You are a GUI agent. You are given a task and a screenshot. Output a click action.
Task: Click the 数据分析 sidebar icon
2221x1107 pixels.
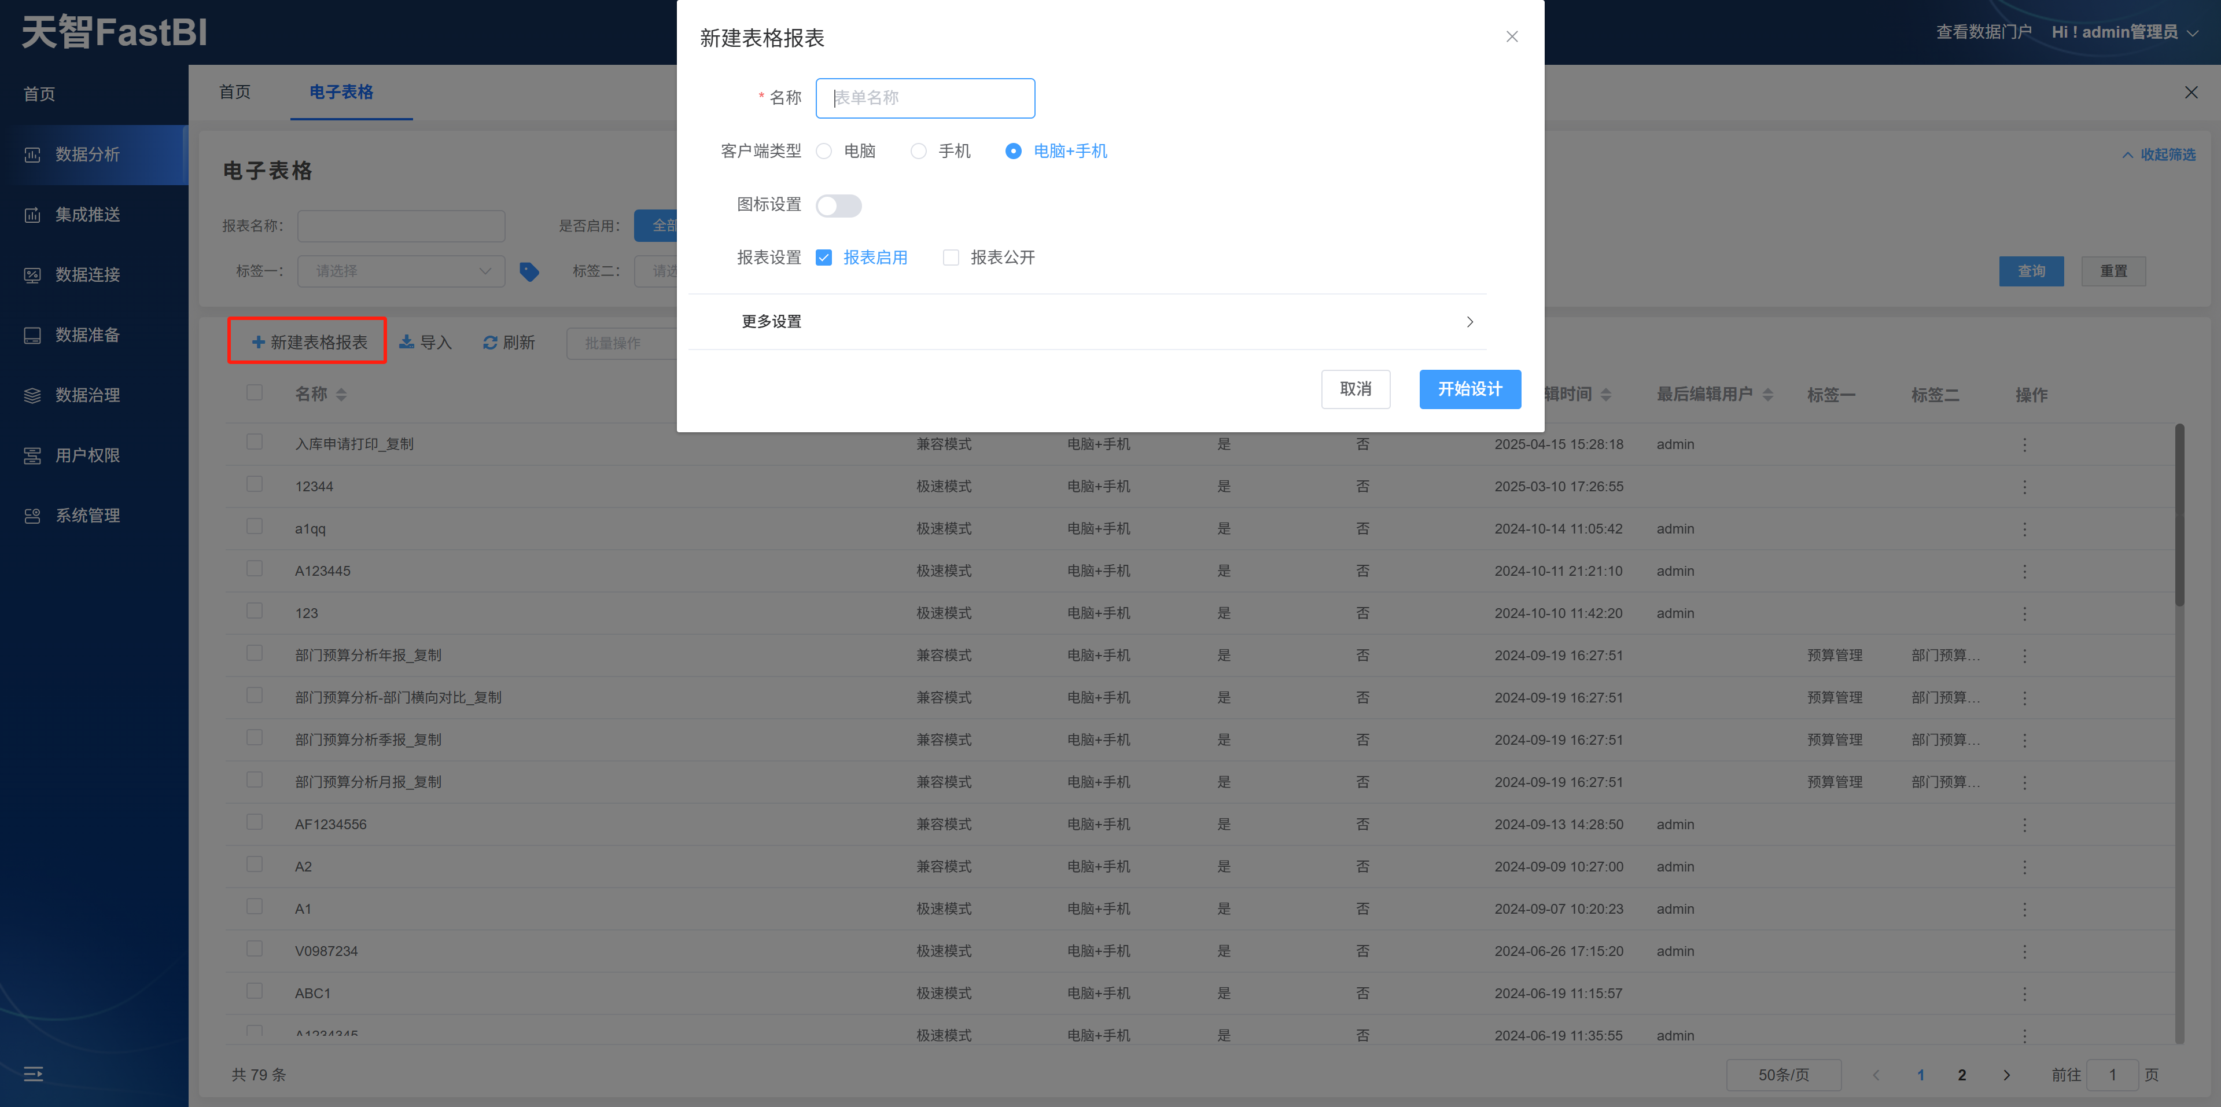(x=32, y=155)
